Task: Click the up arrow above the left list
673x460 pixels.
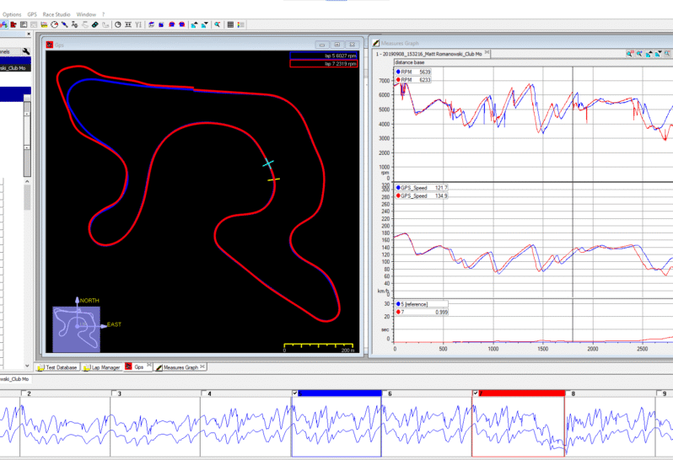Action: [27, 181]
